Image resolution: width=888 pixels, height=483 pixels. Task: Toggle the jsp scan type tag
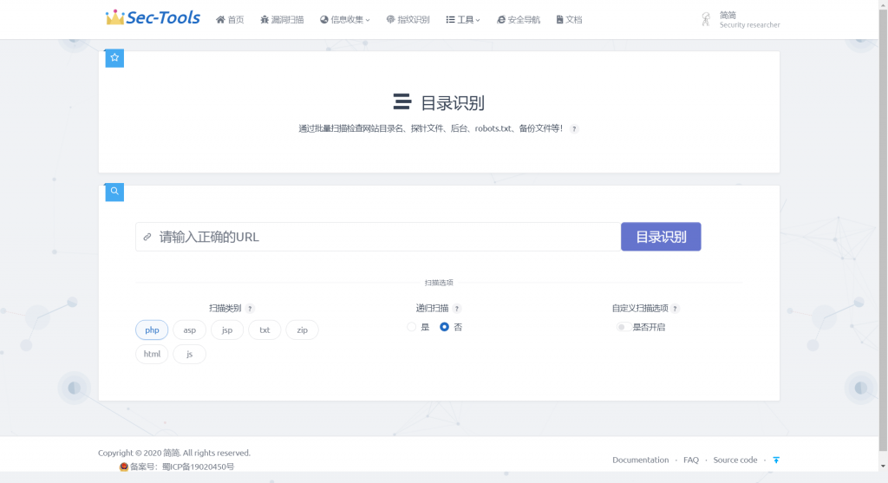(x=227, y=330)
